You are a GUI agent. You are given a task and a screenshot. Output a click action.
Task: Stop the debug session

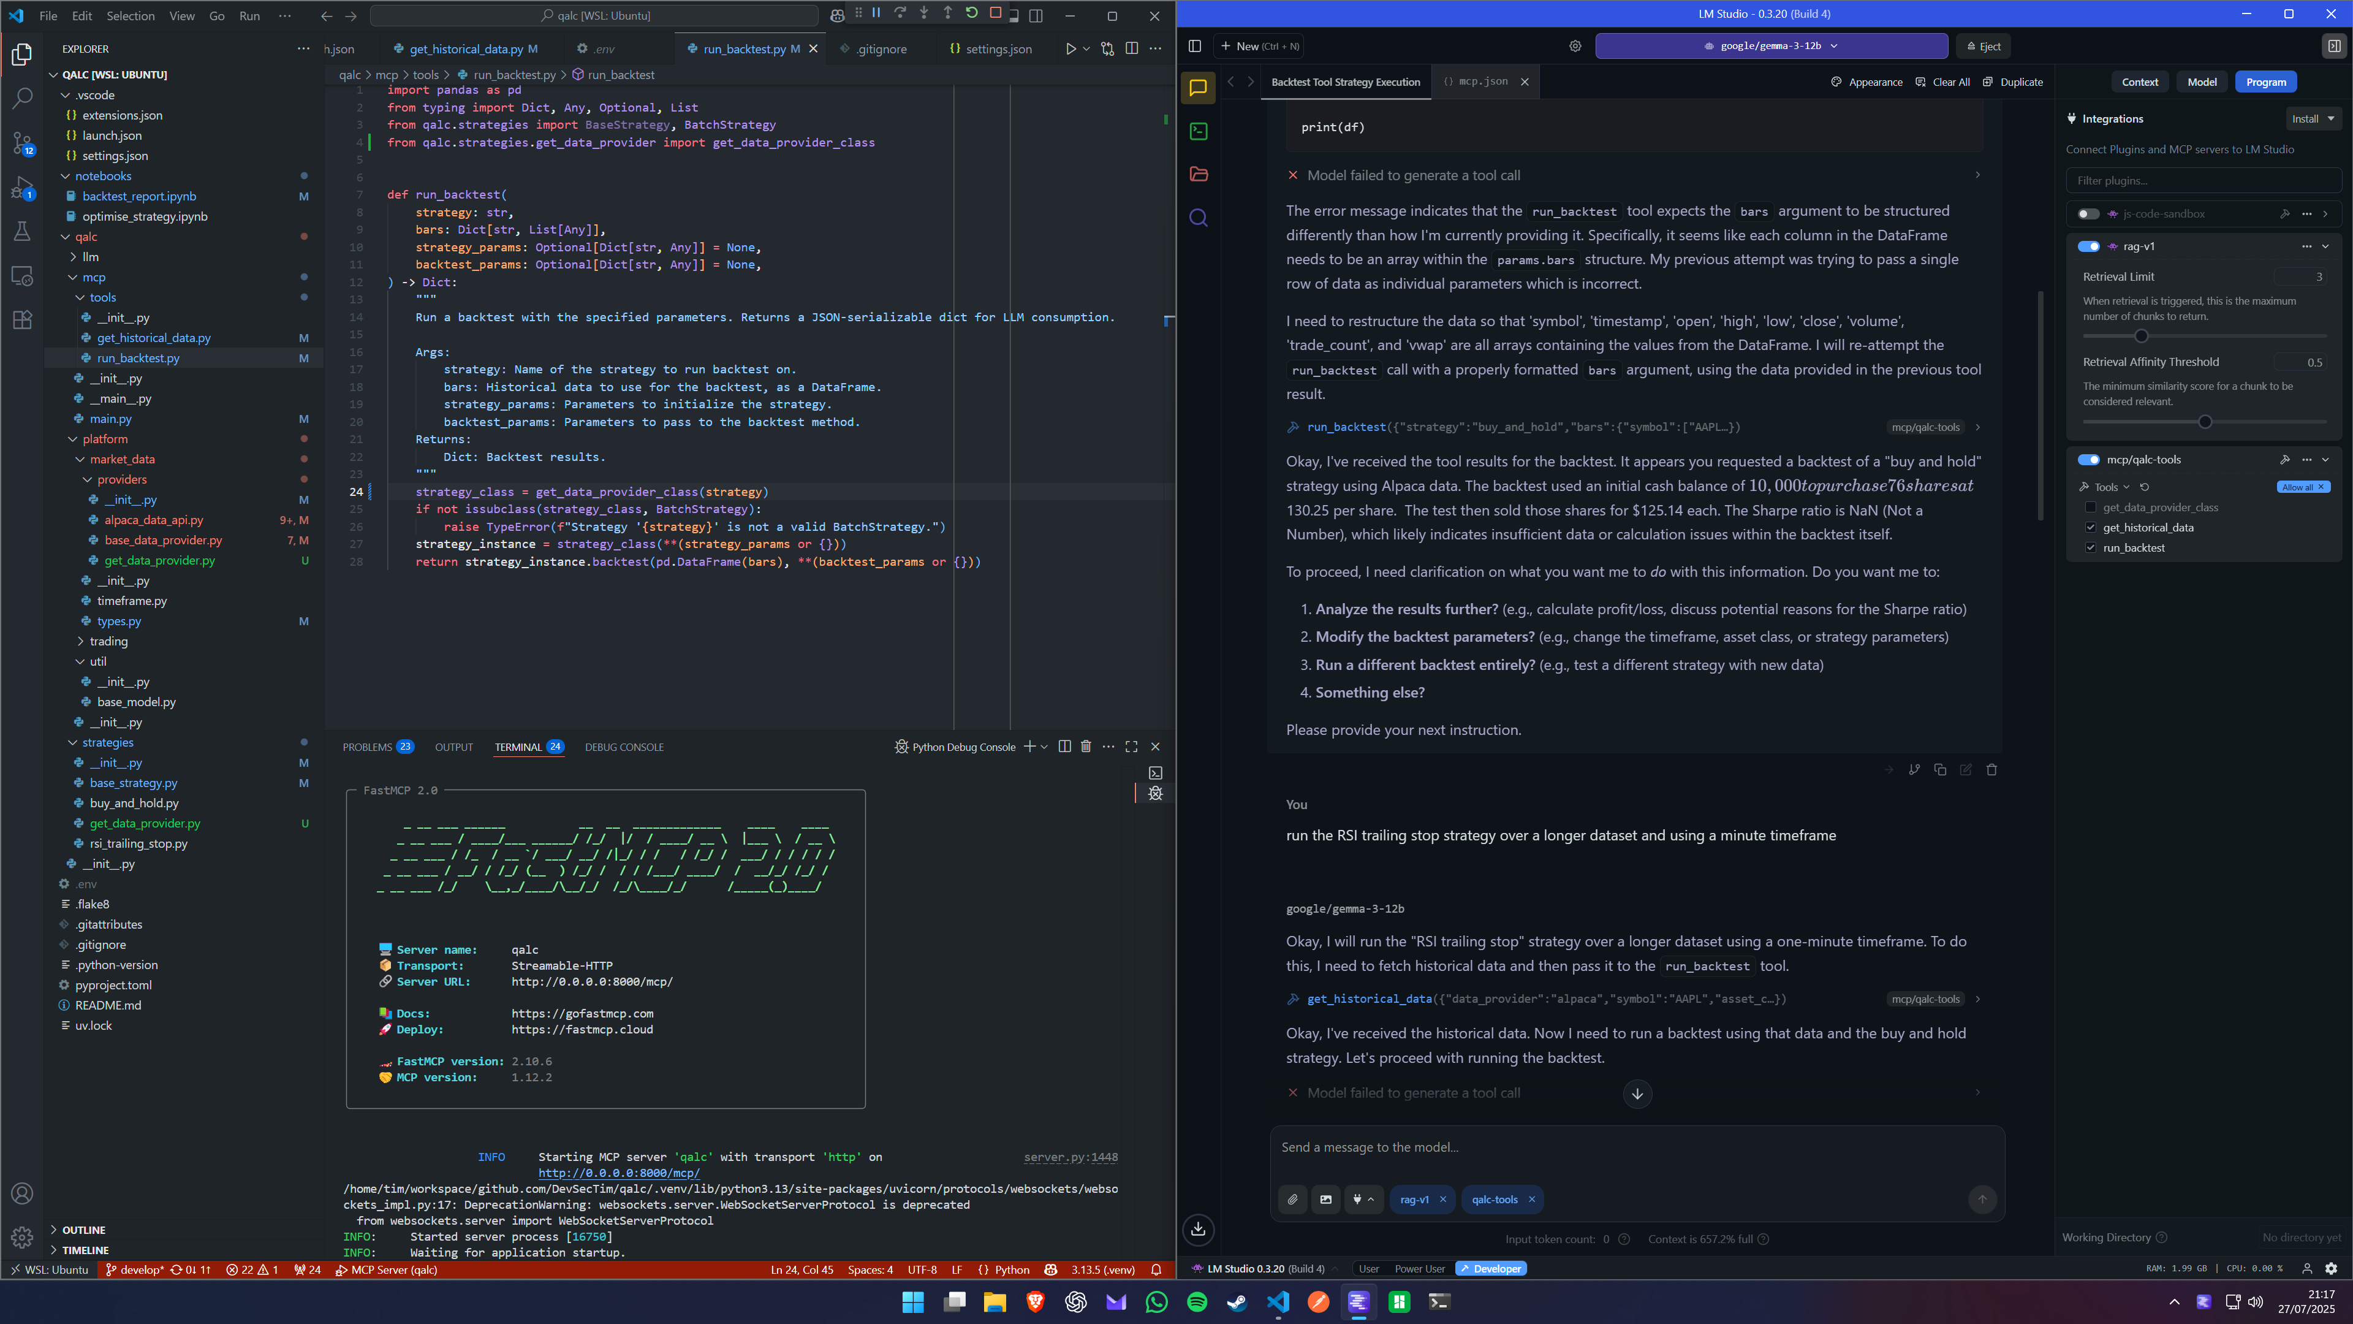[996, 13]
